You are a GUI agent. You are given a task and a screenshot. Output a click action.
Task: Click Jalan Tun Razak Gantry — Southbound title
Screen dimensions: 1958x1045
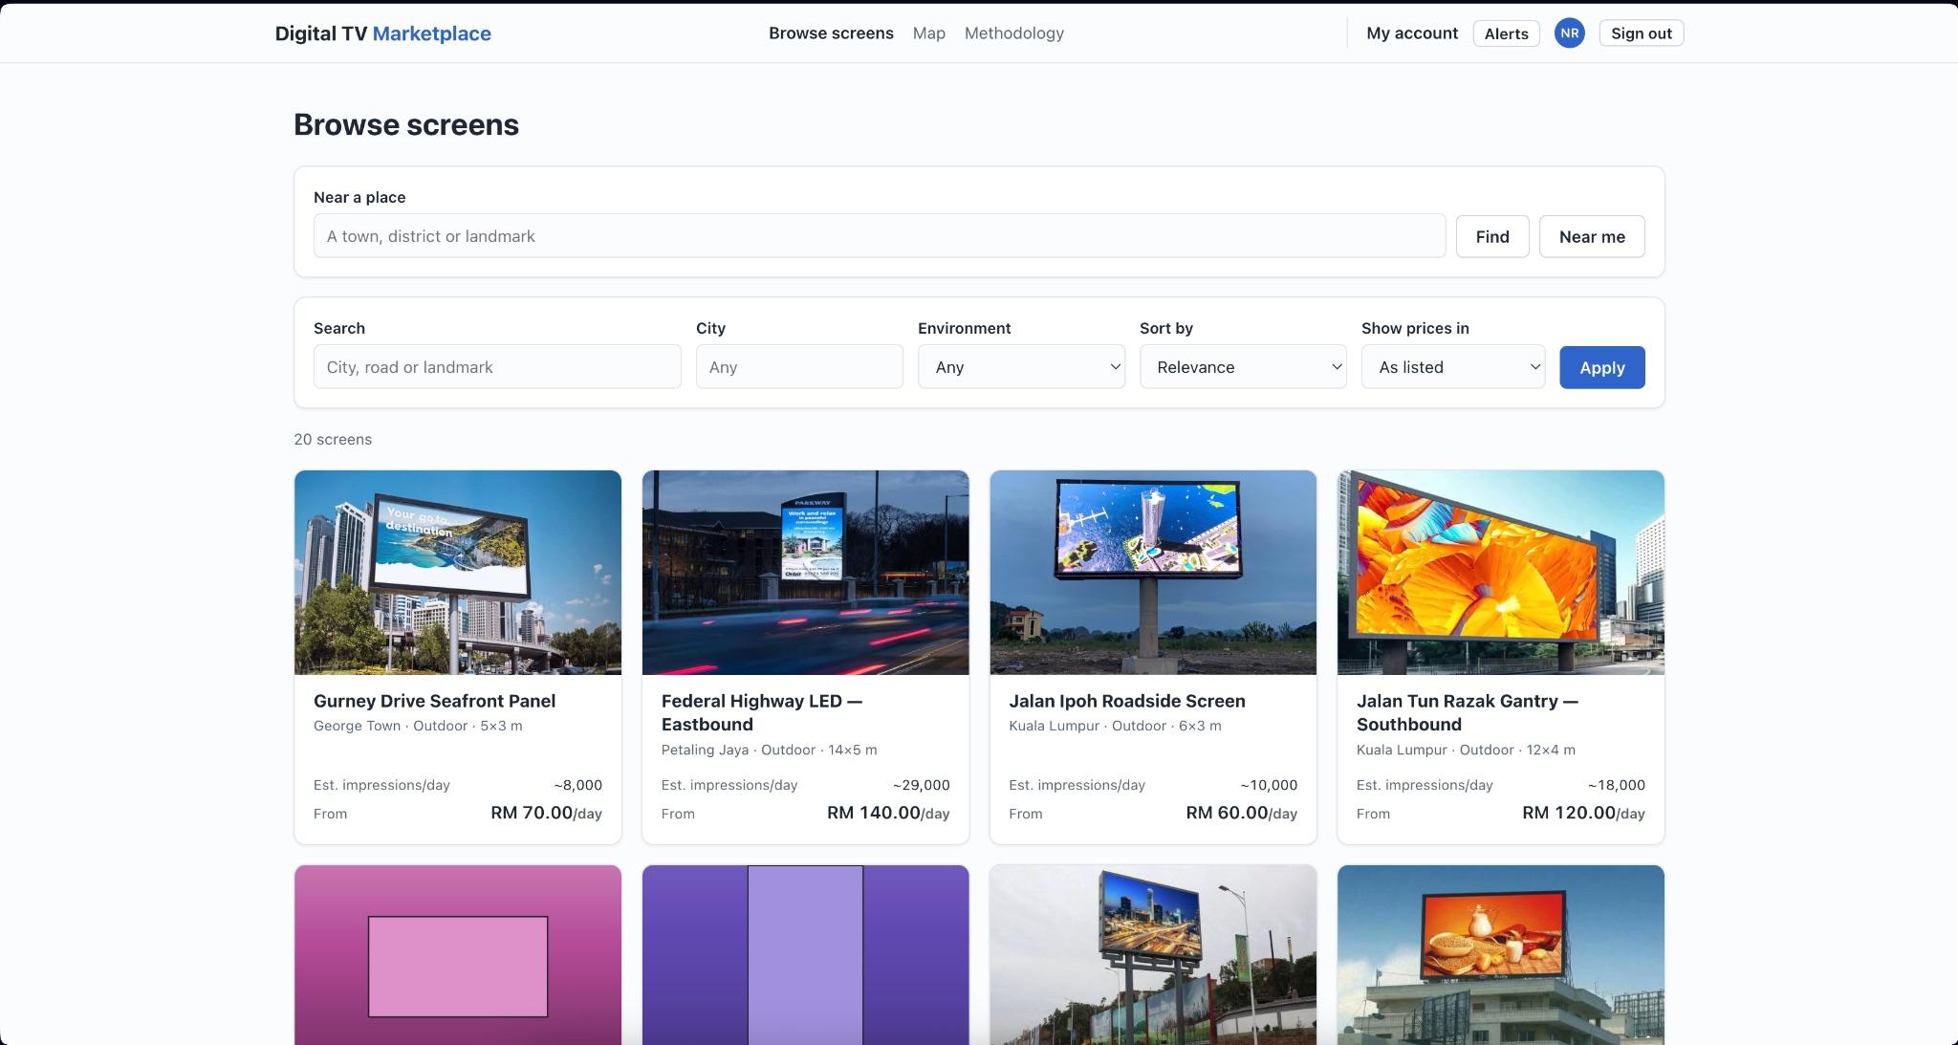click(x=1468, y=712)
